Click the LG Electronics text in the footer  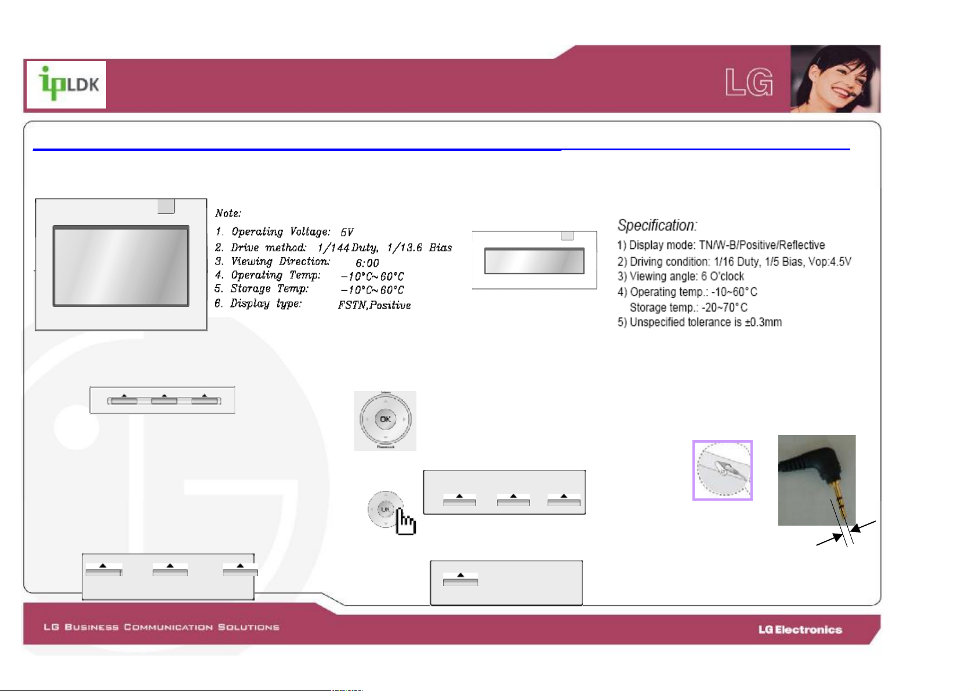pyautogui.click(x=800, y=630)
